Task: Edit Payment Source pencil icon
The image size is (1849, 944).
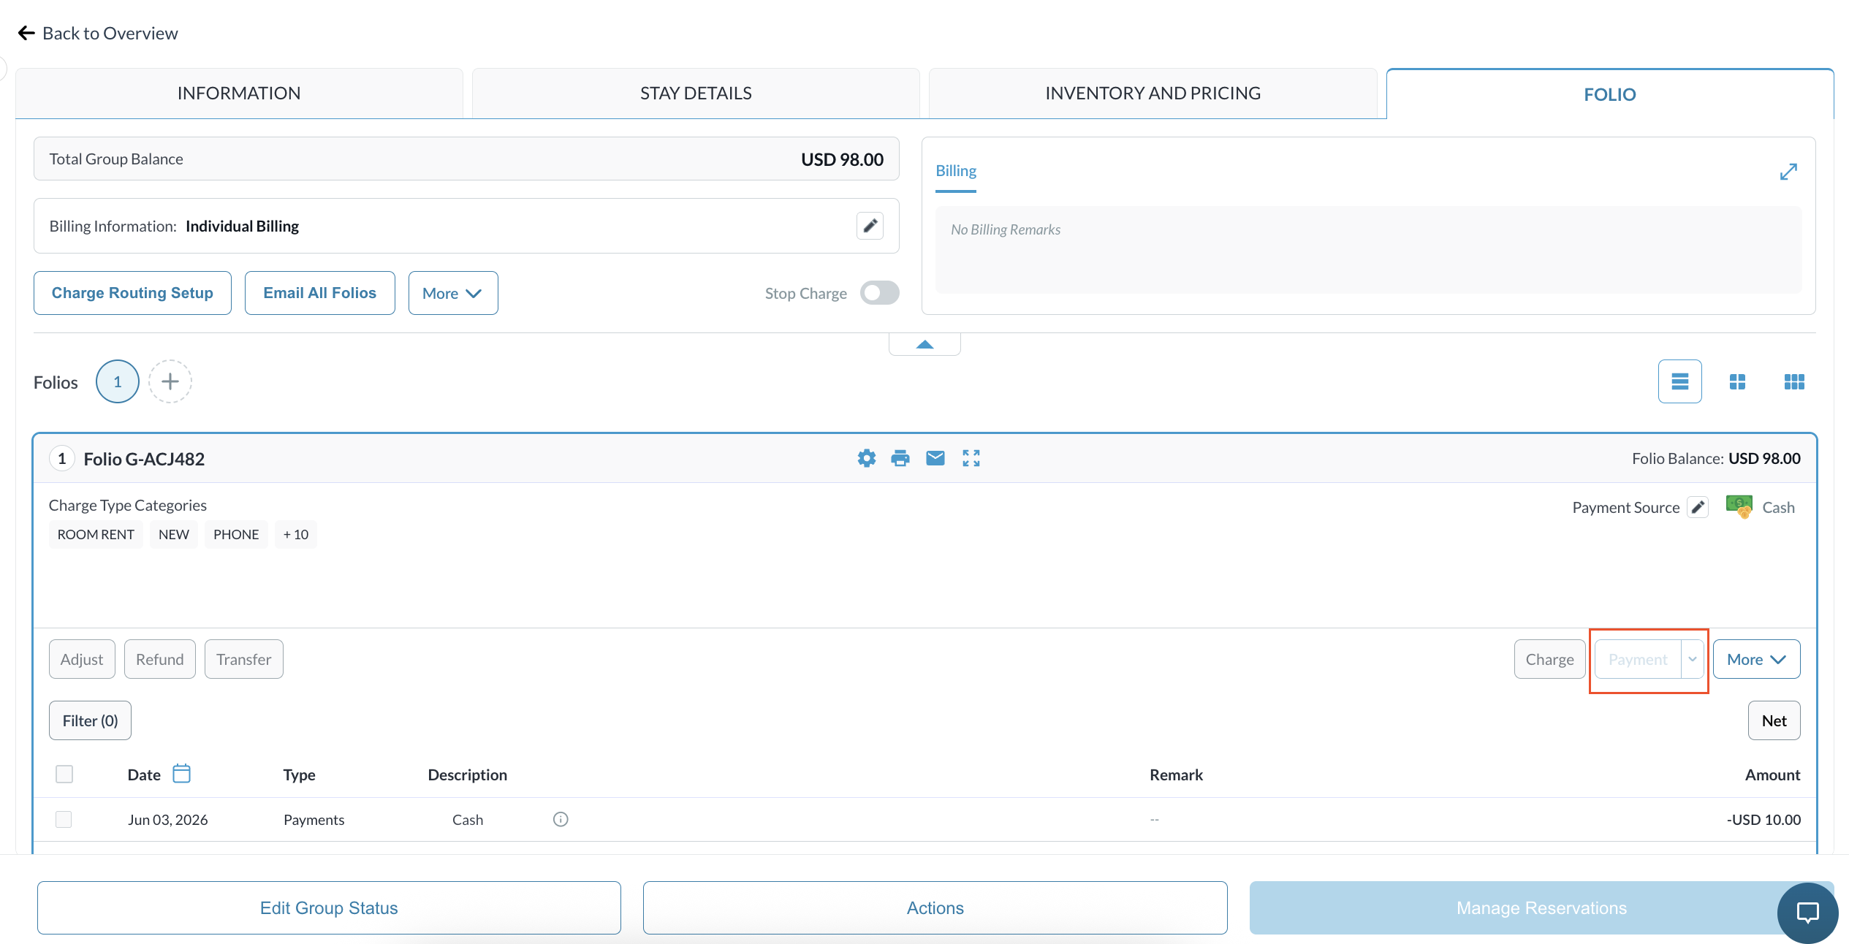Action: tap(1698, 507)
